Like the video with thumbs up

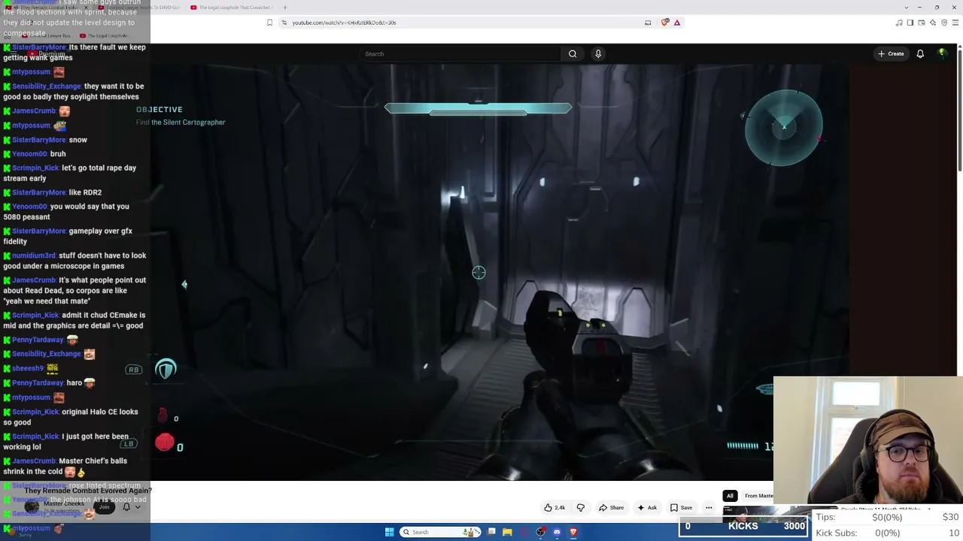click(554, 508)
